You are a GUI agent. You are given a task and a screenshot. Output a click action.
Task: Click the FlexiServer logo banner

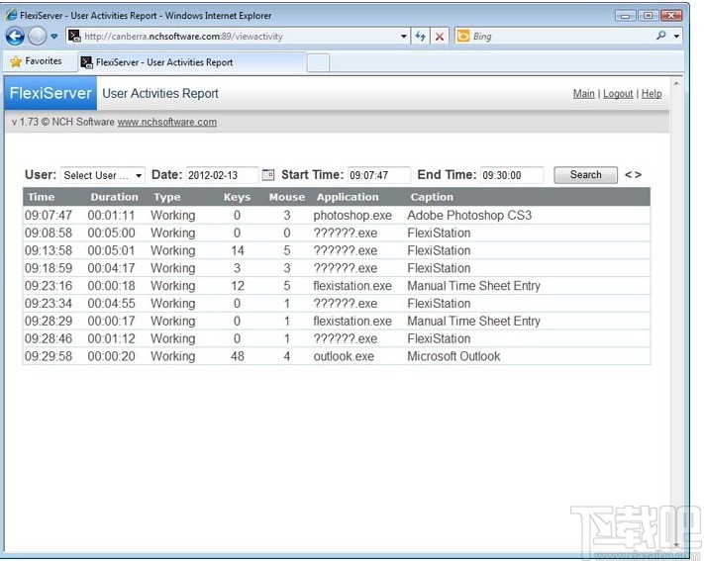[x=50, y=93]
